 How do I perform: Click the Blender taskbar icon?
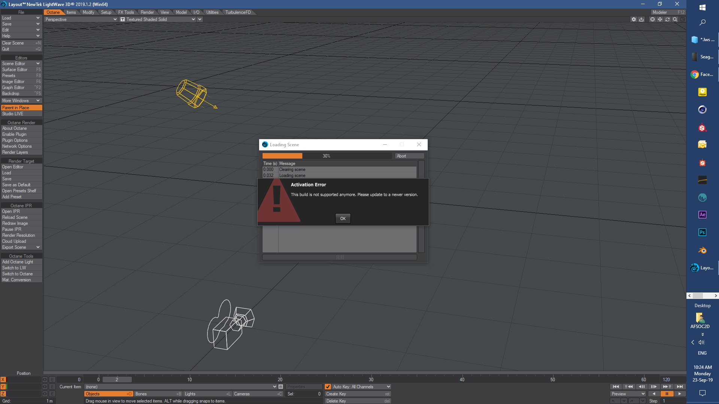click(702, 250)
